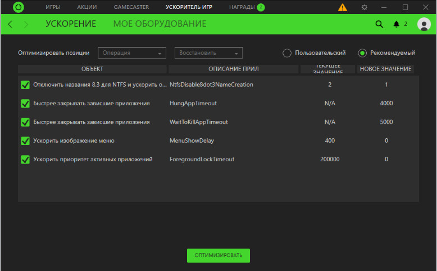Uncheck Ускорить изображение меню checkbox

pos(25,141)
